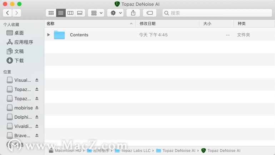The width and height of the screenshot is (275, 155).
Task: Eject the Dolphi... volume
Action: [37, 117]
